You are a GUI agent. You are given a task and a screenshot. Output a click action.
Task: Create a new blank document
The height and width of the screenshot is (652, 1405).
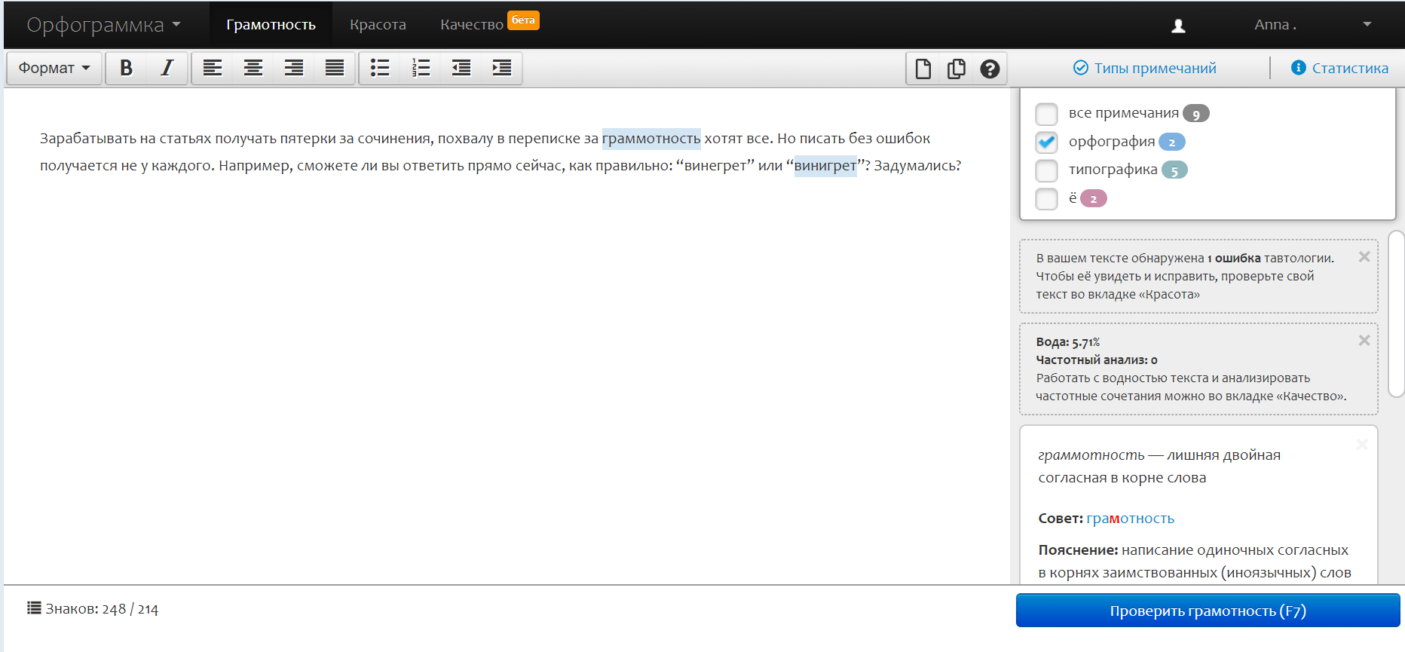923,69
